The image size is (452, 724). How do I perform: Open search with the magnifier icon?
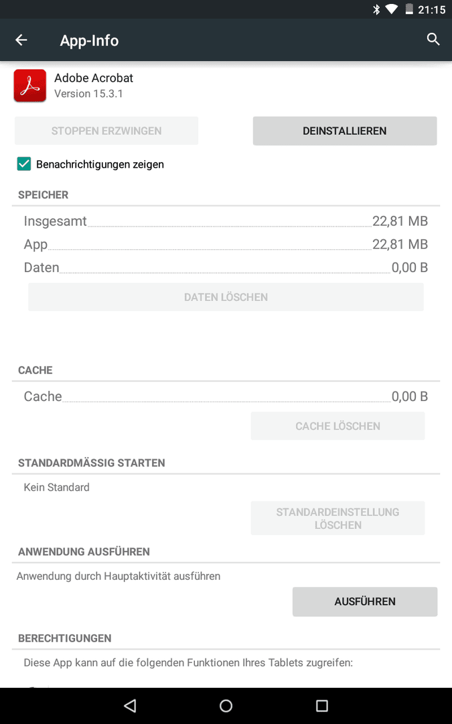[x=433, y=40]
